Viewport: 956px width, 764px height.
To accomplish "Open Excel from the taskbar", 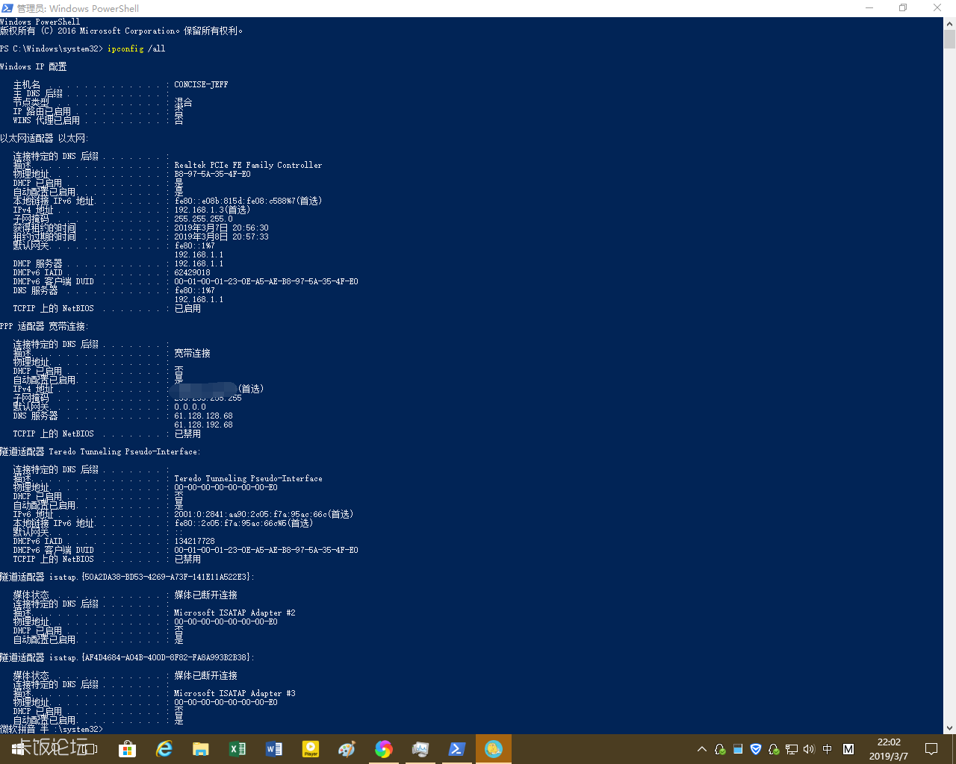I will (238, 749).
